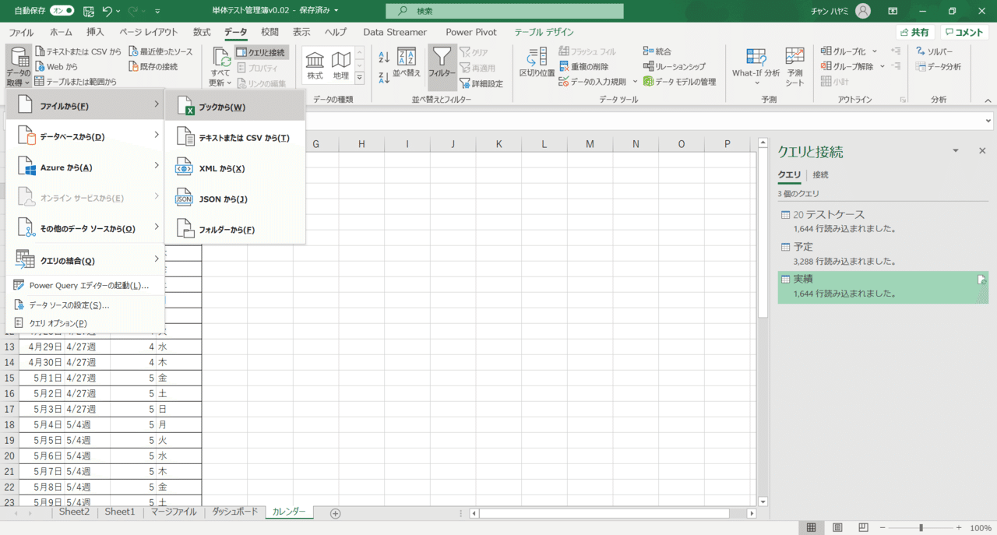Choose JSON から(J) option
Viewport: 997px width, 535px height.
(235, 199)
